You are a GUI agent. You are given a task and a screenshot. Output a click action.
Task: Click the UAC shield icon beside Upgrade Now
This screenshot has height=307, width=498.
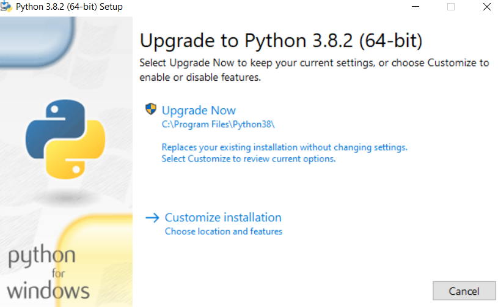151,109
